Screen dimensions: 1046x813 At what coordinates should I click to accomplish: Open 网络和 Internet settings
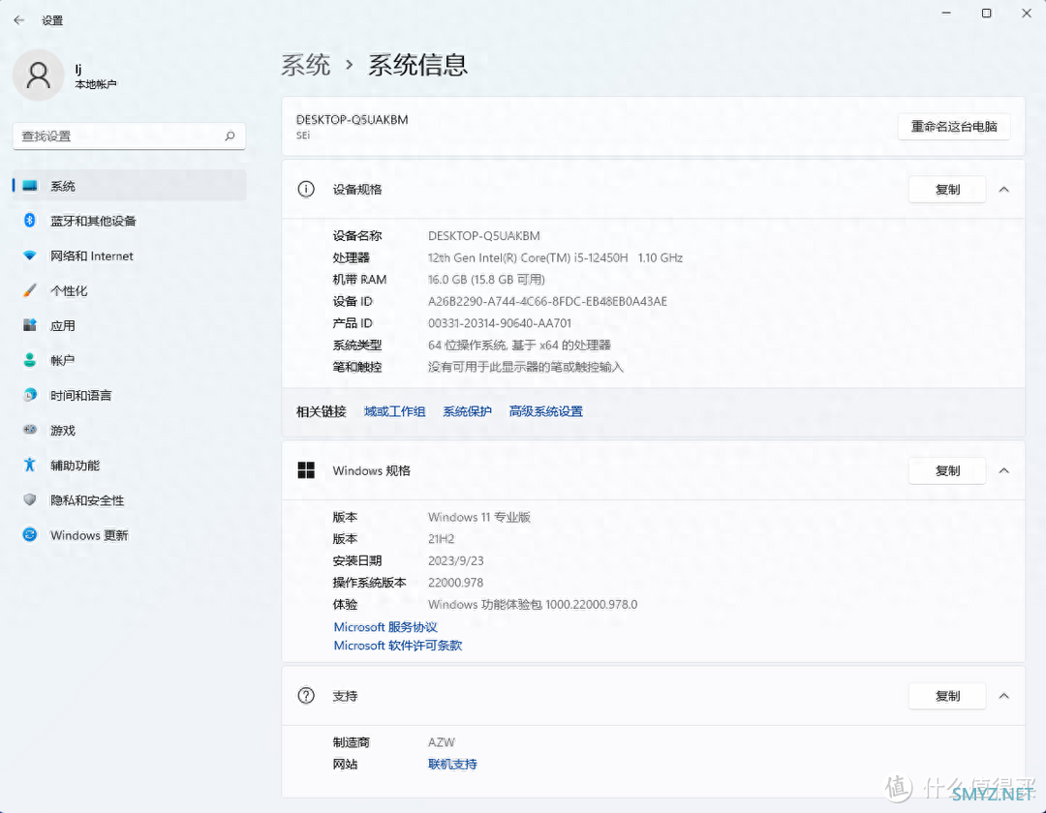click(x=130, y=256)
